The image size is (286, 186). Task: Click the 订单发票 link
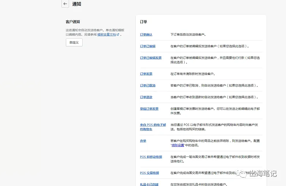click(x=146, y=74)
